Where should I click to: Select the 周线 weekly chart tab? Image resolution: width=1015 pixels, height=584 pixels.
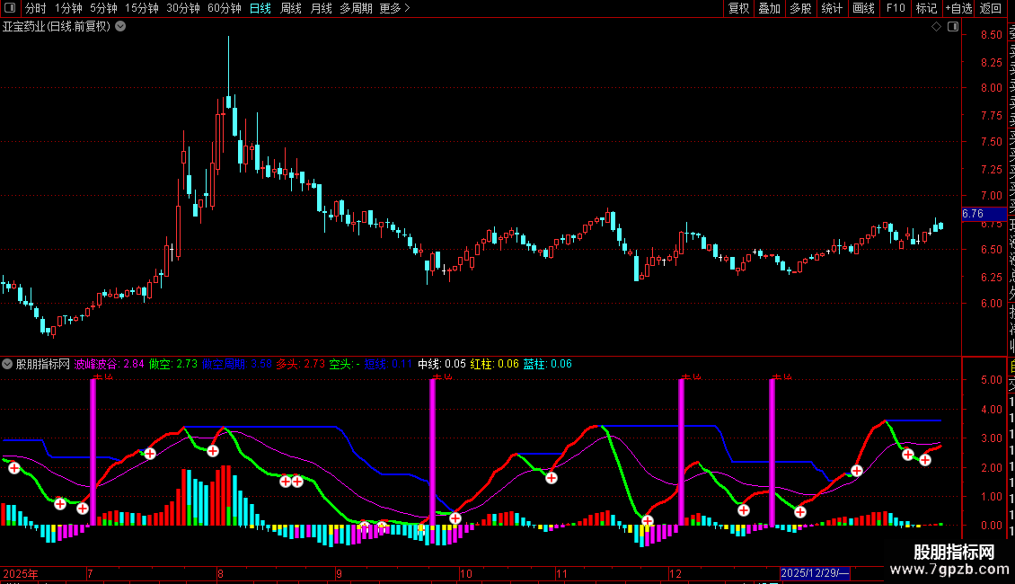pos(291,8)
